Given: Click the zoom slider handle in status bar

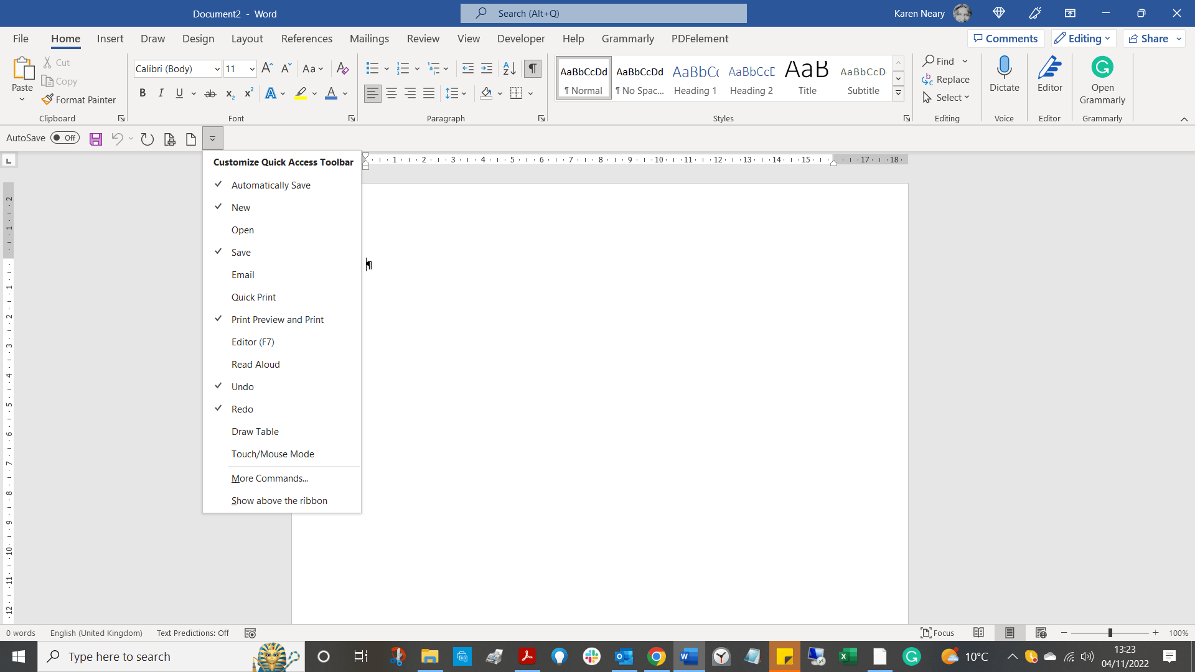Looking at the screenshot, I should click(1110, 633).
